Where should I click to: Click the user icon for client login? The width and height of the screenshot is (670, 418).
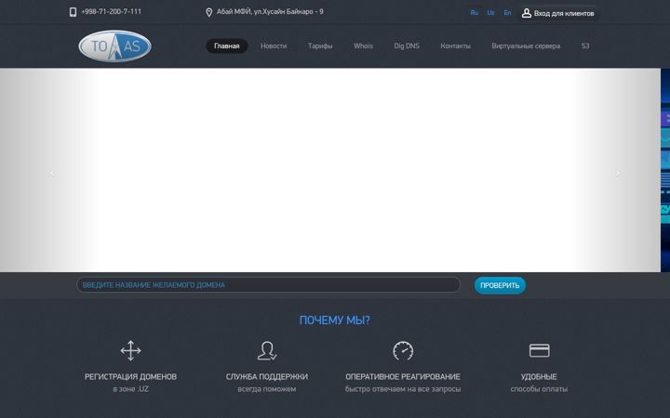[x=527, y=13]
